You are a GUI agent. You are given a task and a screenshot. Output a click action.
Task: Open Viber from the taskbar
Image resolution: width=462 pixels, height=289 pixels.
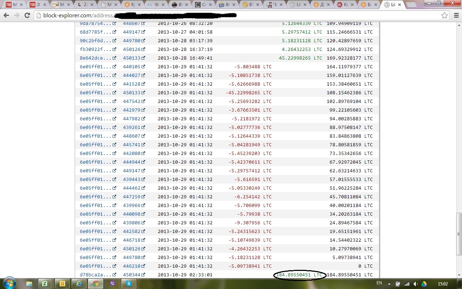112,284
